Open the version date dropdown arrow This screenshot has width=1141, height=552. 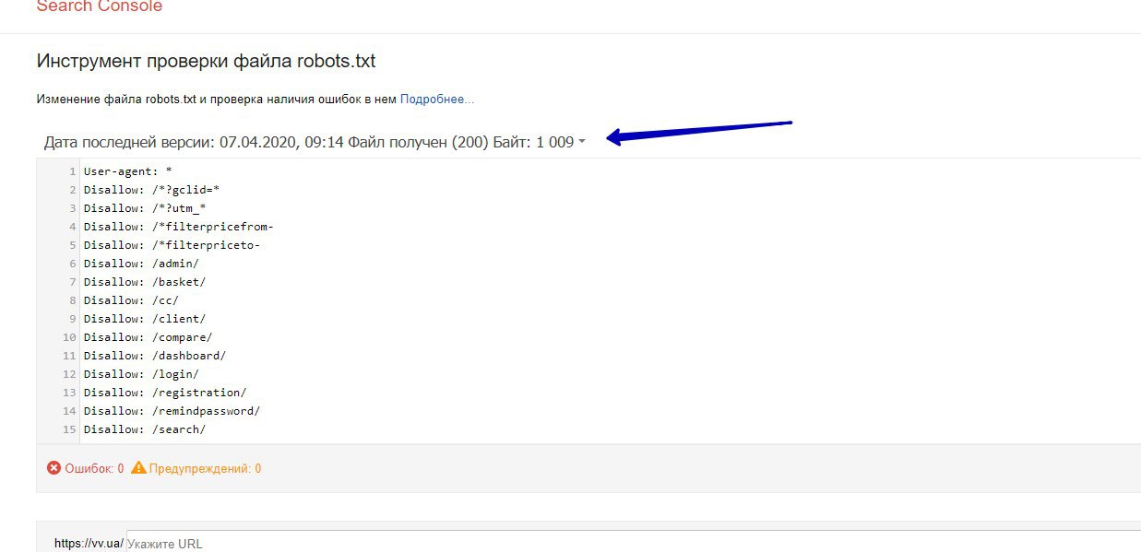(582, 143)
